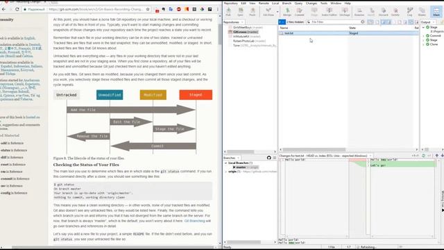Collapse the Local Branches tree node

click(x=225, y=163)
